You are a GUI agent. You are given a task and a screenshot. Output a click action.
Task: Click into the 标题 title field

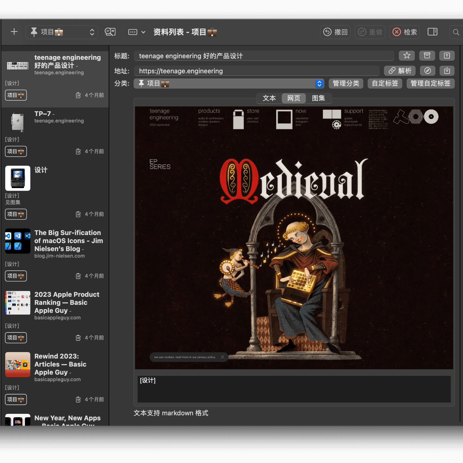tap(264, 56)
